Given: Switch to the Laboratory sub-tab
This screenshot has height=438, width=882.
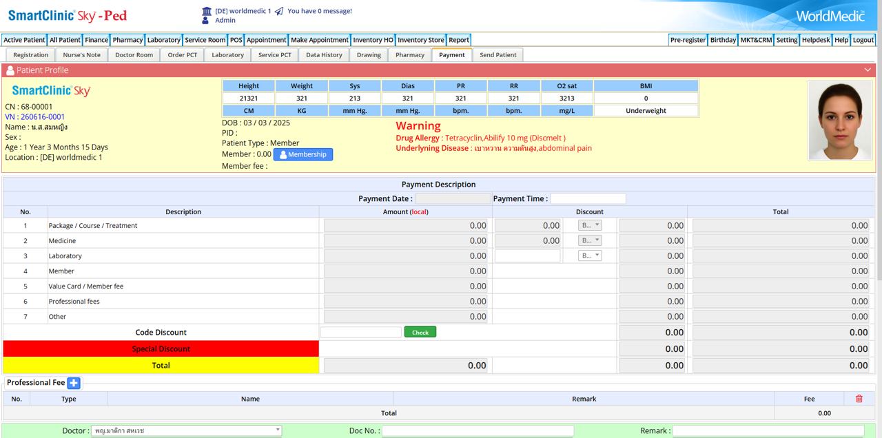Looking at the screenshot, I should 228,55.
